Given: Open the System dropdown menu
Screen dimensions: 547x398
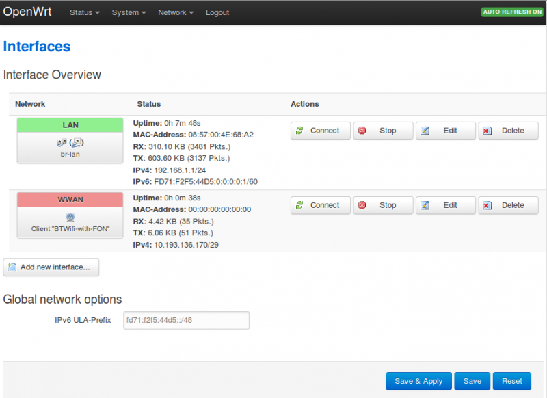Looking at the screenshot, I should tap(129, 12).
